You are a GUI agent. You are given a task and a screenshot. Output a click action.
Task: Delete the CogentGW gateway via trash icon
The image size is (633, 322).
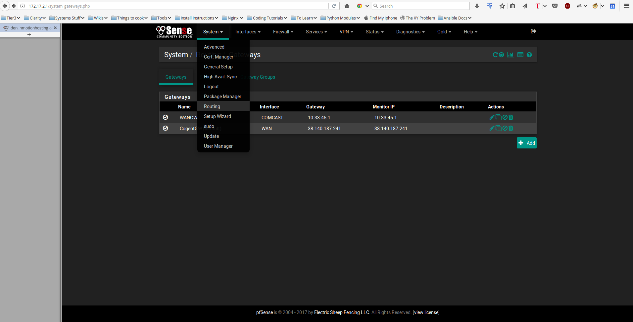511,128
